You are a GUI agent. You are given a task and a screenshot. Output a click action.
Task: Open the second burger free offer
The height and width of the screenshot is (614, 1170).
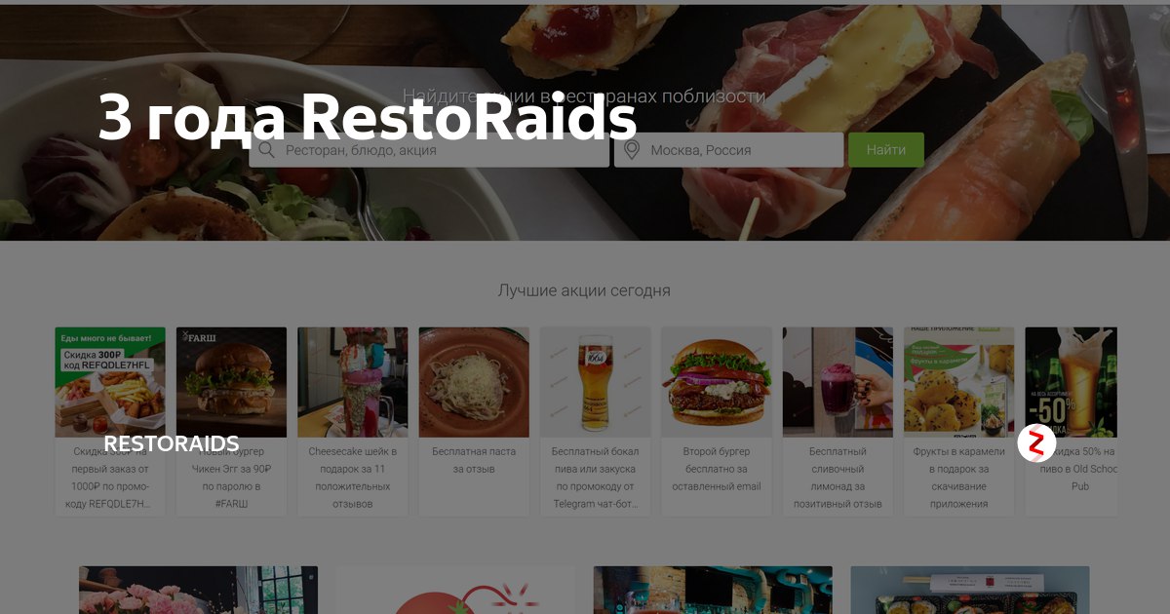click(717, 421)
